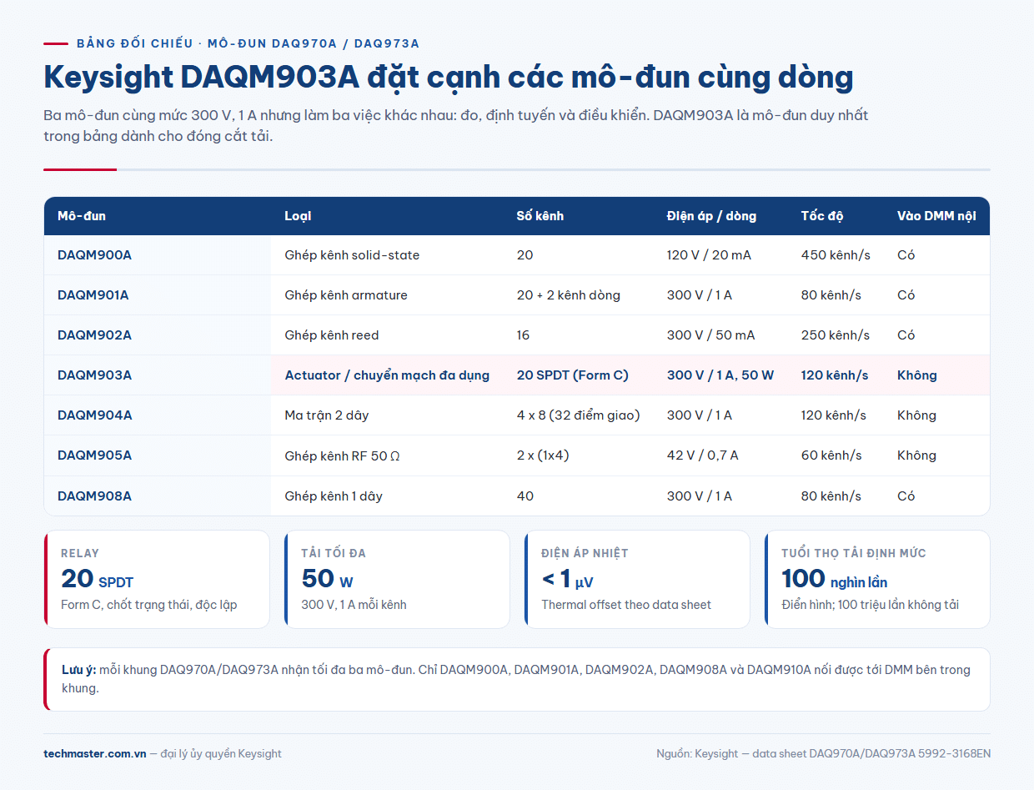Click the 'Lưu ý' note box
This screenshot has width=1034, height=790.
(x=517, y=679)
